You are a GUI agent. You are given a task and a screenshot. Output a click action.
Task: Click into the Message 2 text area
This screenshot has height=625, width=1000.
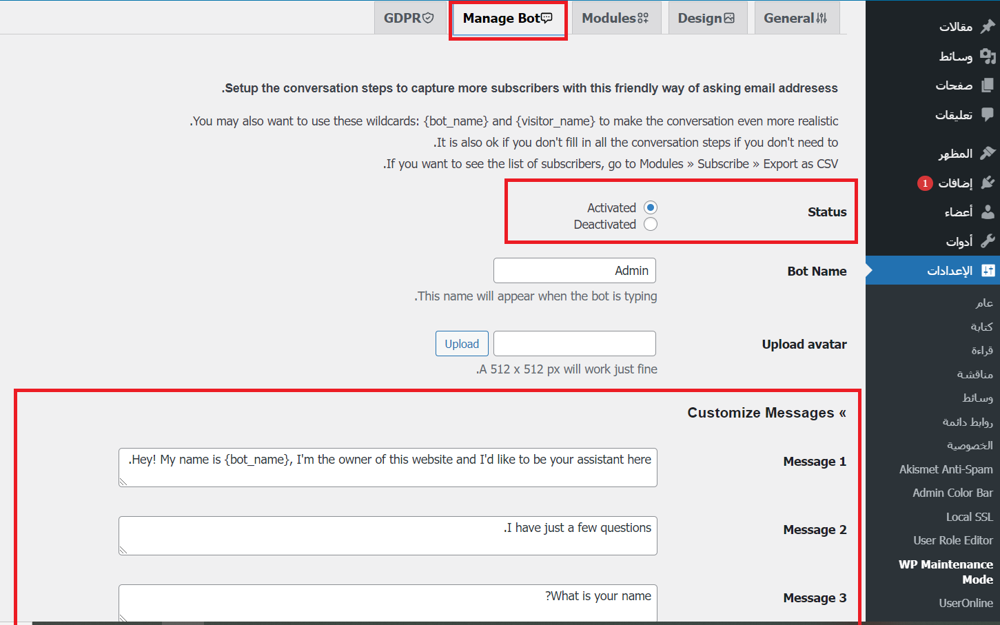[387, 535]
